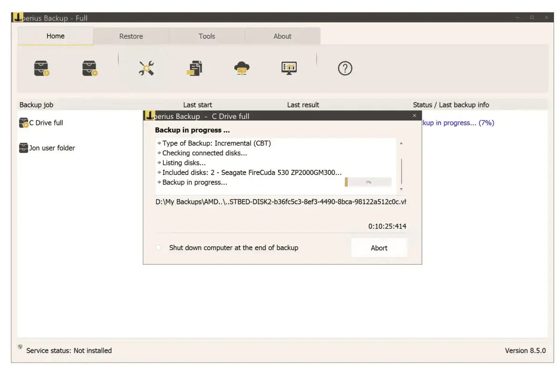560x370 pixels.
Task: Close the Iperius Backup main window
Action: [546, 18]
